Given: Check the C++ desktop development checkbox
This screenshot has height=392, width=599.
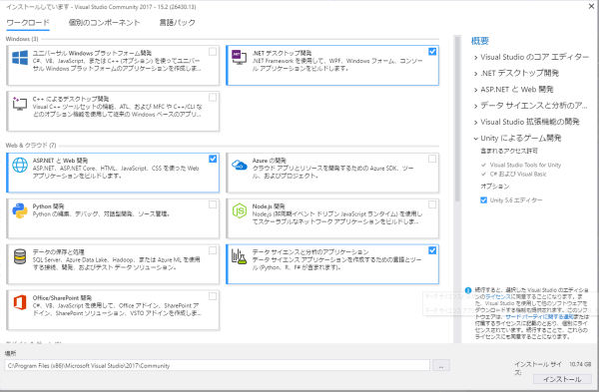Looking at the screenshot, I should click(x=213, y=98).
